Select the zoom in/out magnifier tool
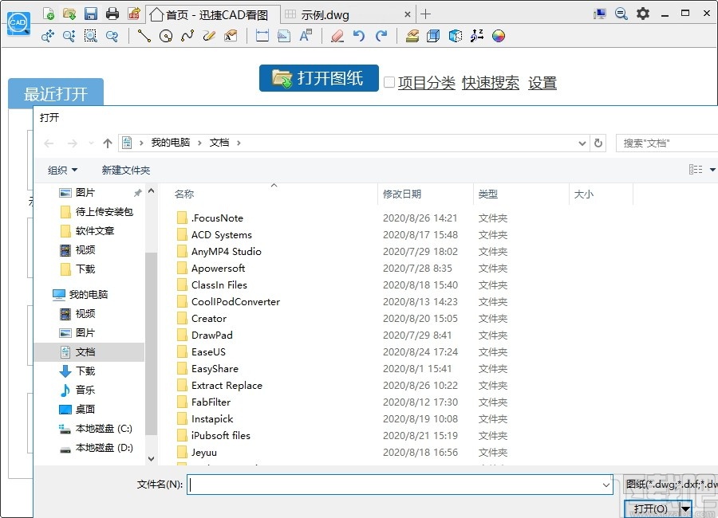Image resolution: width=718 pixels, height=518 pixels. (69, 36)
